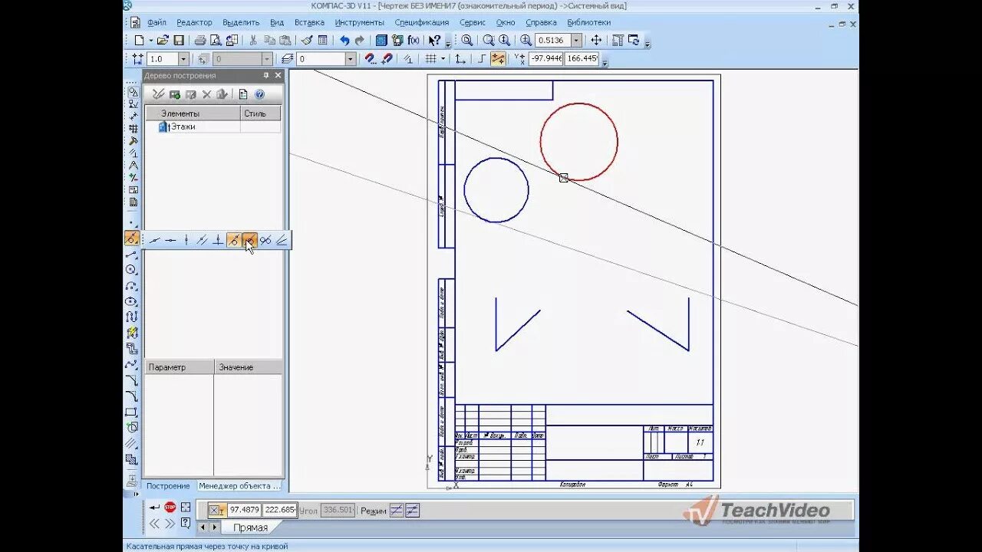The height and width of the screenshot is (552, 982).
Task: Select the rectangle drawing tool
Action: [x=131, y=412]
